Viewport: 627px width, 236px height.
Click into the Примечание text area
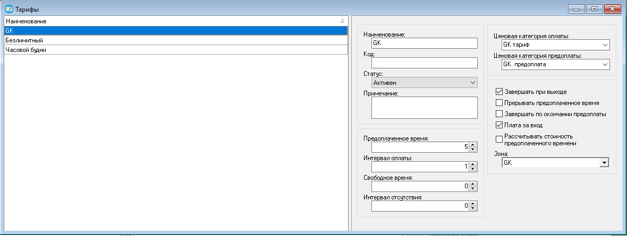pos(424,108)
